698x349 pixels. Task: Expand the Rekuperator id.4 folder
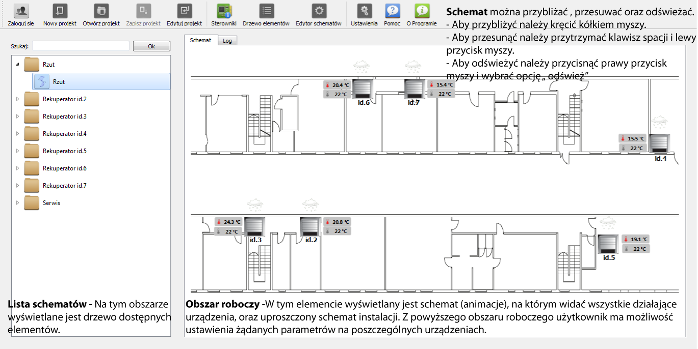tap(17, 134)
